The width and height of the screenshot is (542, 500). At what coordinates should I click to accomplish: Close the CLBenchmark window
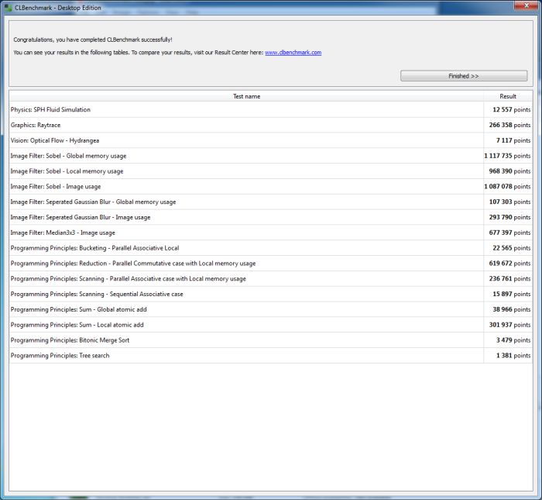(x=527, y=5)
